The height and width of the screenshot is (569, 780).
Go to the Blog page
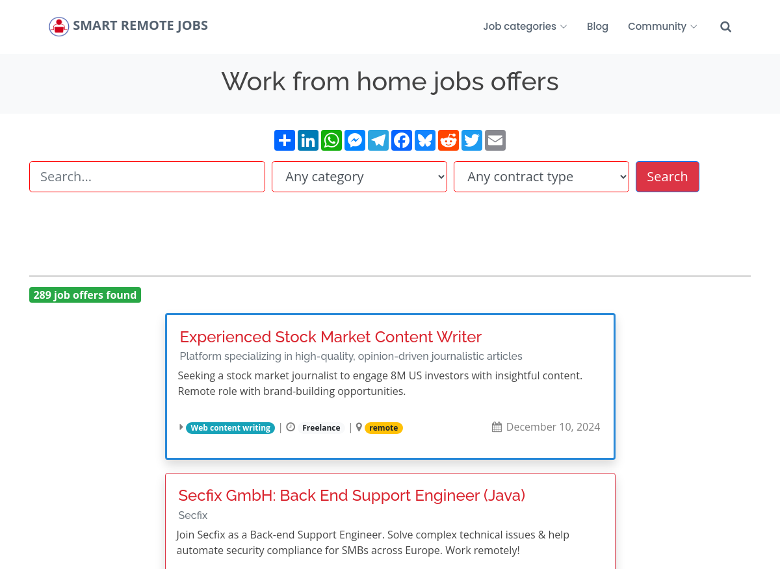click(x=597, y=27)
